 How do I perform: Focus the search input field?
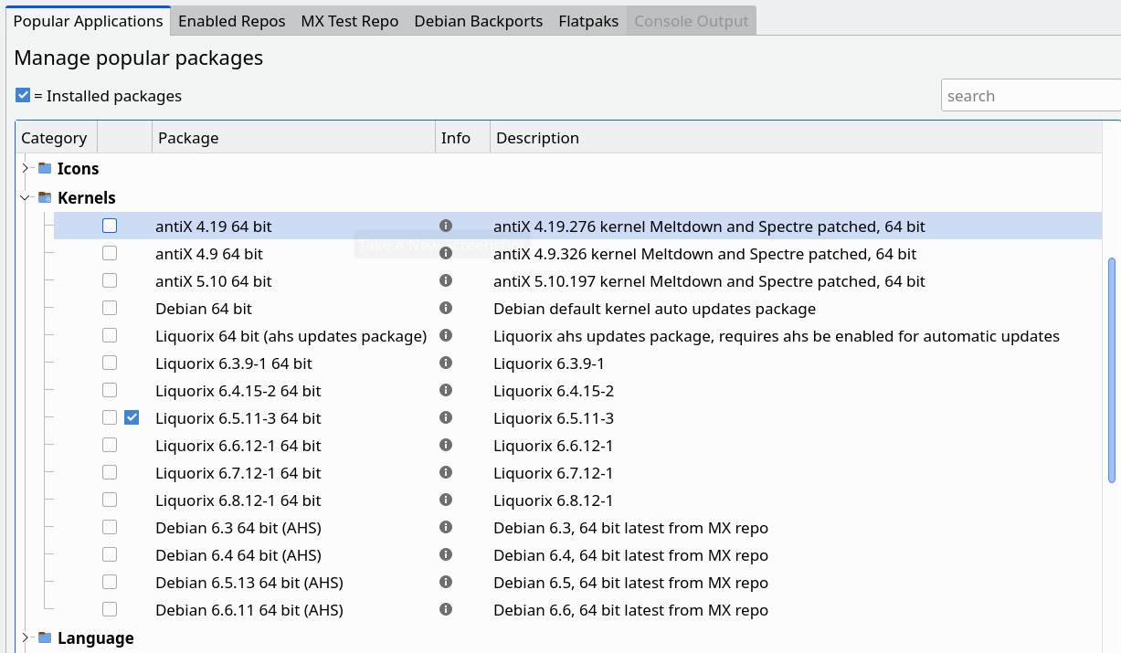click(1031, 96)
